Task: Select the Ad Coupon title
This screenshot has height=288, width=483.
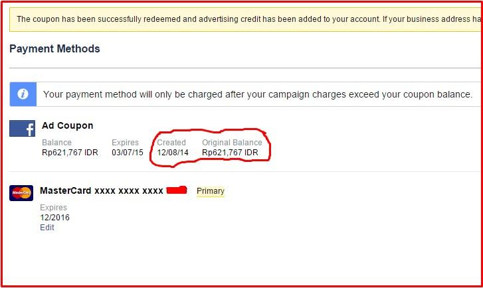Action: click(67, 125)
